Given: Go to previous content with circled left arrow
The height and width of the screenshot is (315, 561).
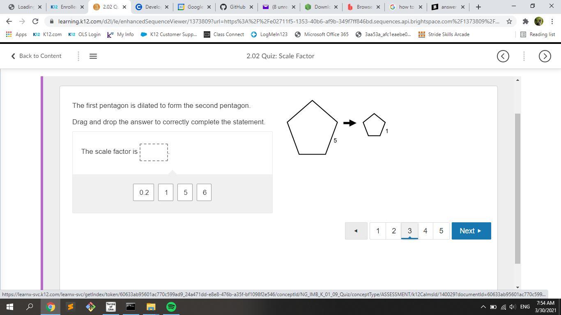Looking at the screenshot, I should [503, 56].
